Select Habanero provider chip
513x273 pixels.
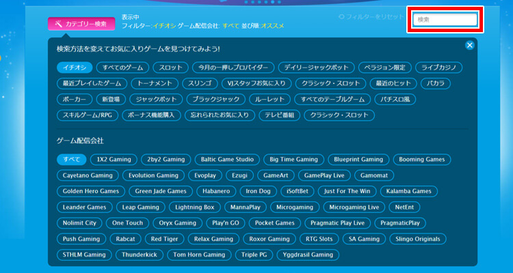pos(216,191)
